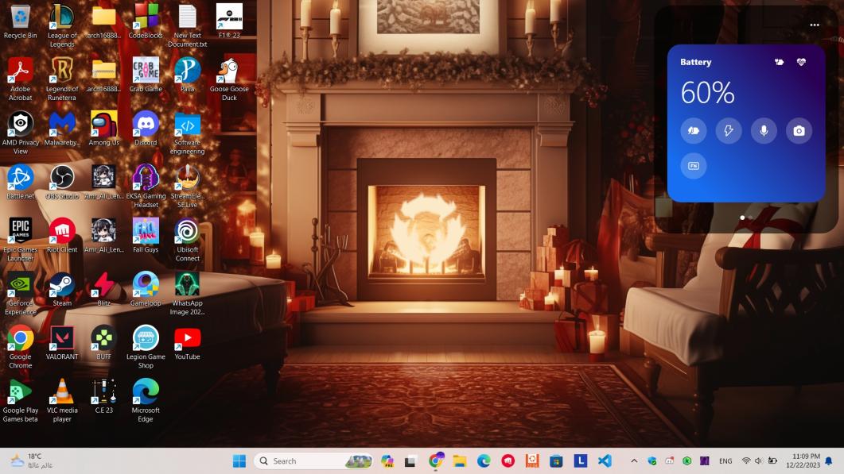Launch Steam from the desktop
Image resolution: width=844 pixels, height=474 pixels.
click(x=62, y=285)
